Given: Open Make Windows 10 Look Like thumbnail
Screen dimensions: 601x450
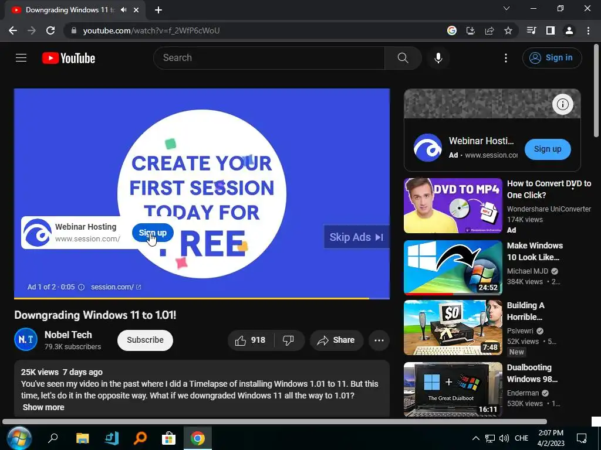Looking at the screenshot, I should (x=453, y=267).
